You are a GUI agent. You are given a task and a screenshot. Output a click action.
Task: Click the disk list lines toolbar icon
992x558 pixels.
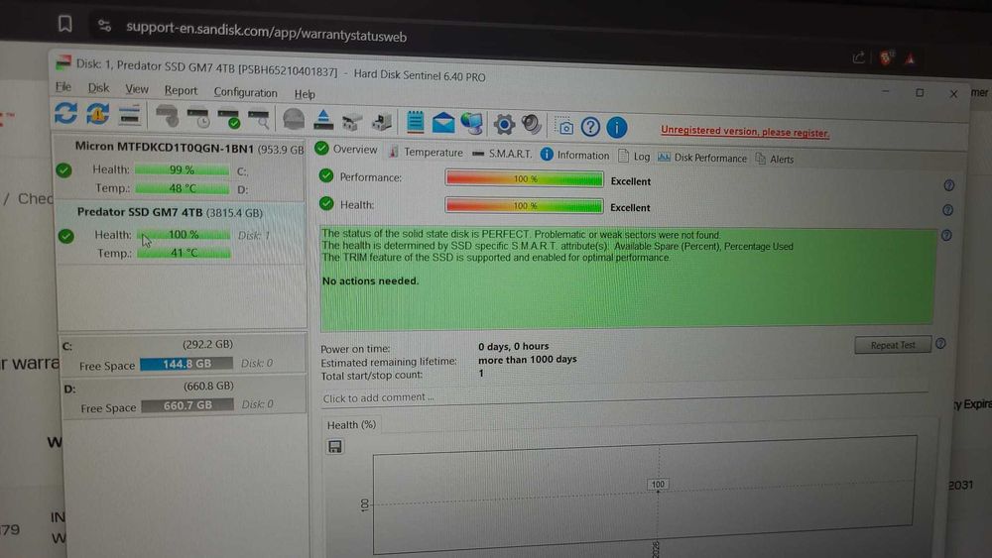[x=129, y=115]
